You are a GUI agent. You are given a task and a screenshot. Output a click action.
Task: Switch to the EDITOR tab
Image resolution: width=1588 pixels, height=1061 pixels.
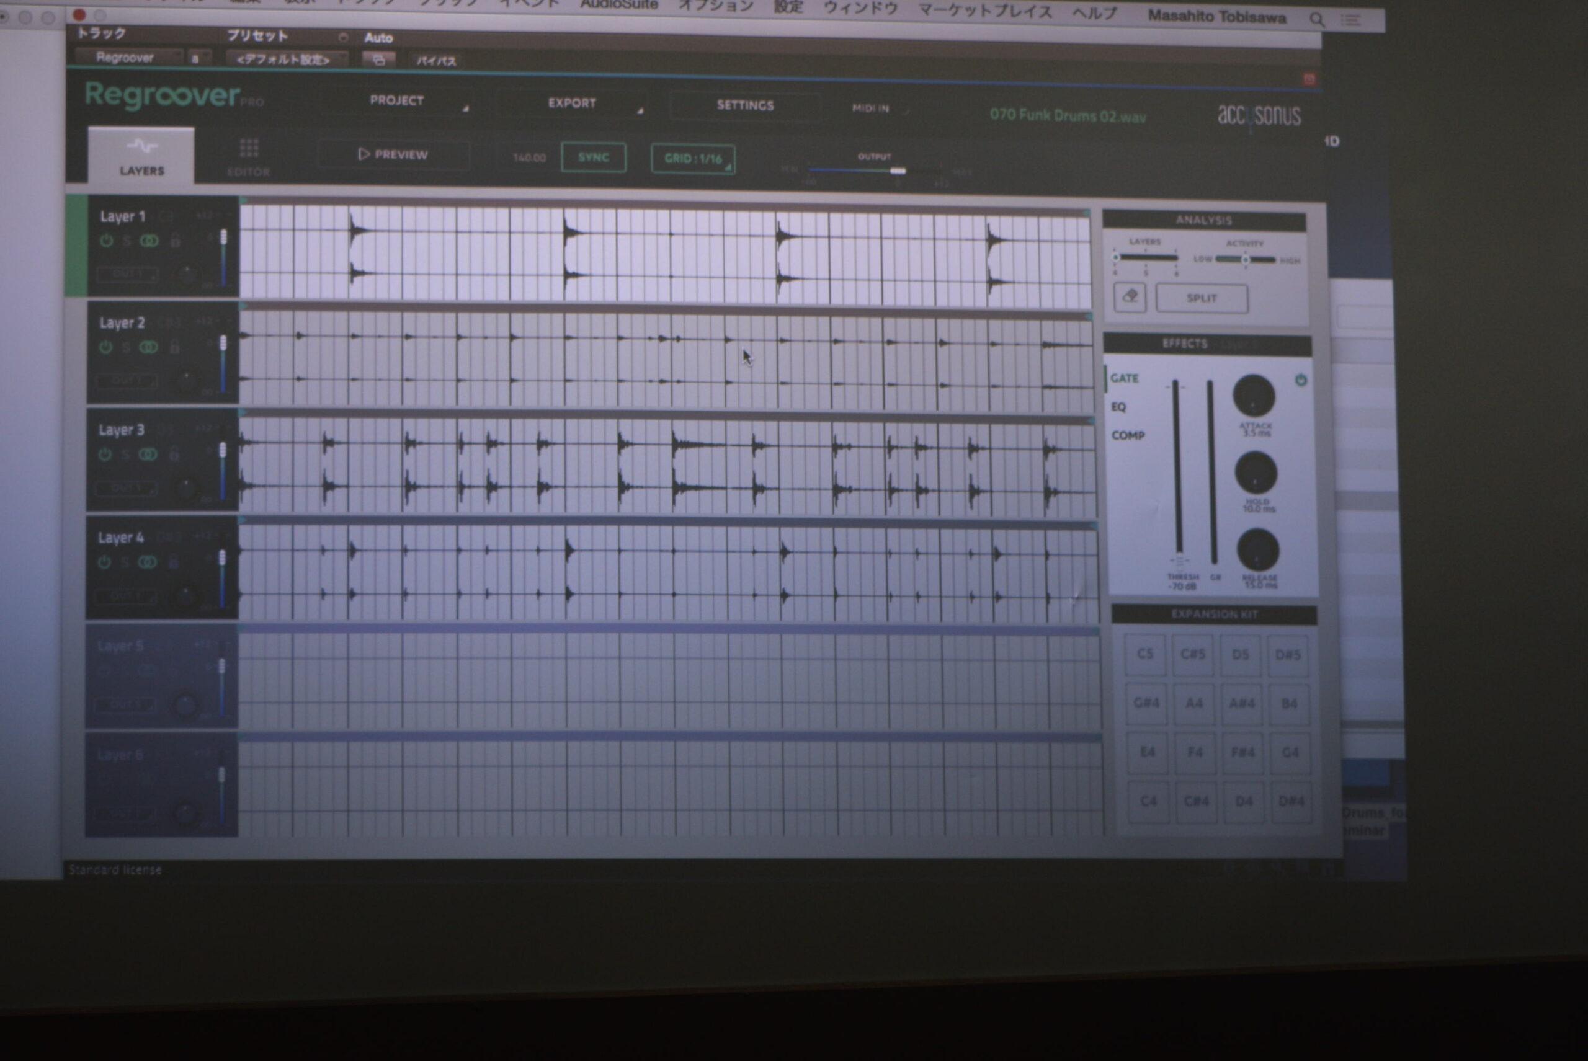click(248, 158)
